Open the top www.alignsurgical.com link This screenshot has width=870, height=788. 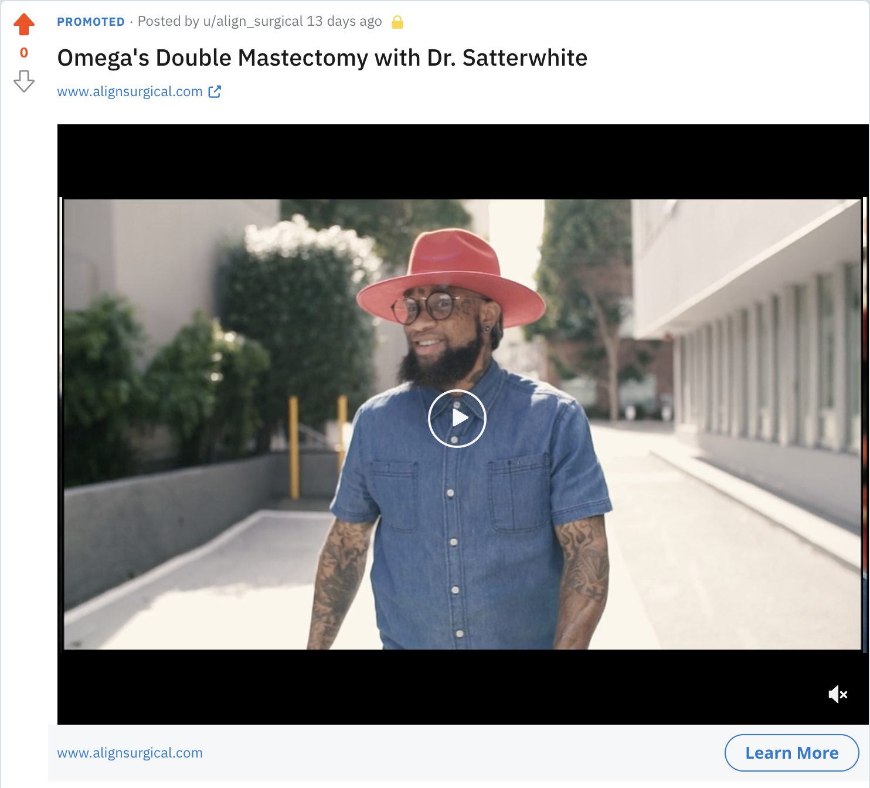(130, 92)
